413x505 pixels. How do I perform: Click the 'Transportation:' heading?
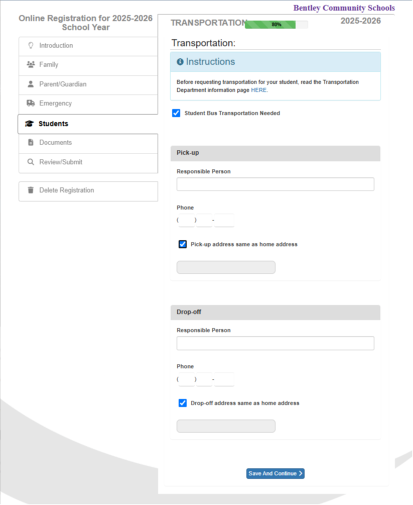(203, 43)
